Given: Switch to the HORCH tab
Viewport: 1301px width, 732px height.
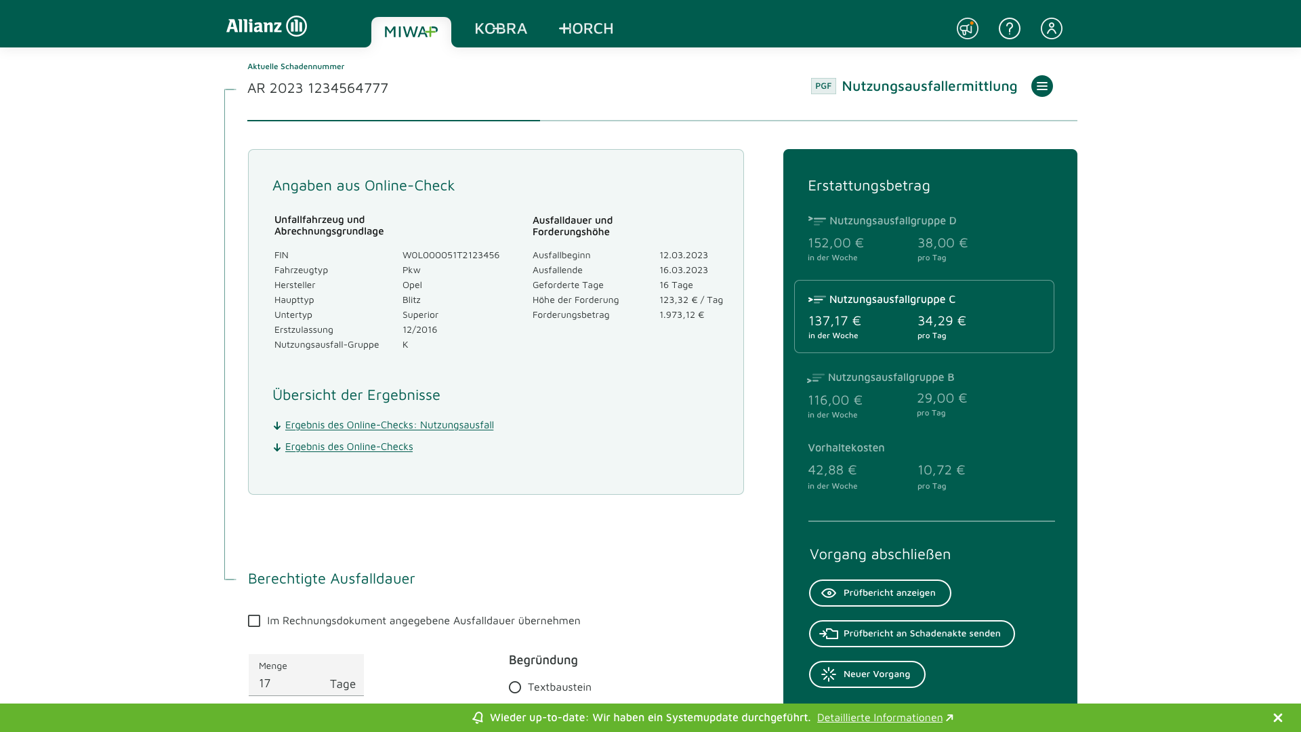Looking at the screenshot, I should pos(586,29).
